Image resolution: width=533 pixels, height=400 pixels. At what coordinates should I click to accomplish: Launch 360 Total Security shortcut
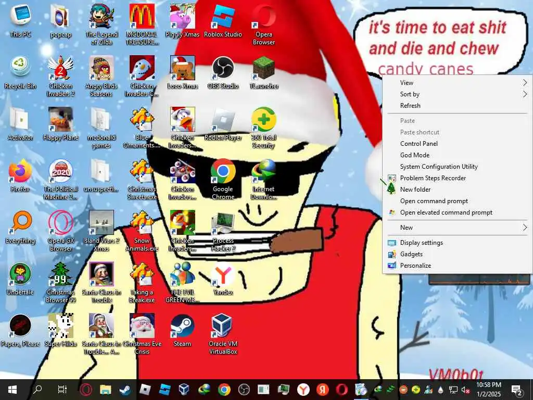[x=264, y=128]
